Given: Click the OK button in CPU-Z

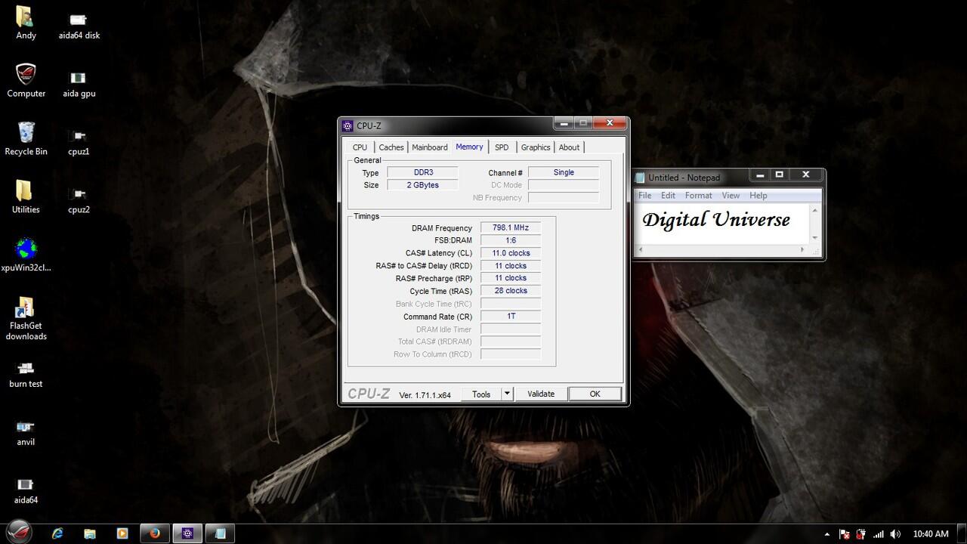Looking at the screenshot, I should tap(595, 394).
